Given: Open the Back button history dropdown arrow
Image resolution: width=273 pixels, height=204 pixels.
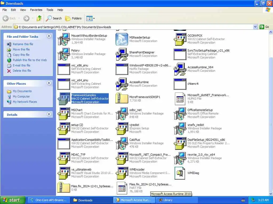Looking at the screenshot, I should (19, 18).
